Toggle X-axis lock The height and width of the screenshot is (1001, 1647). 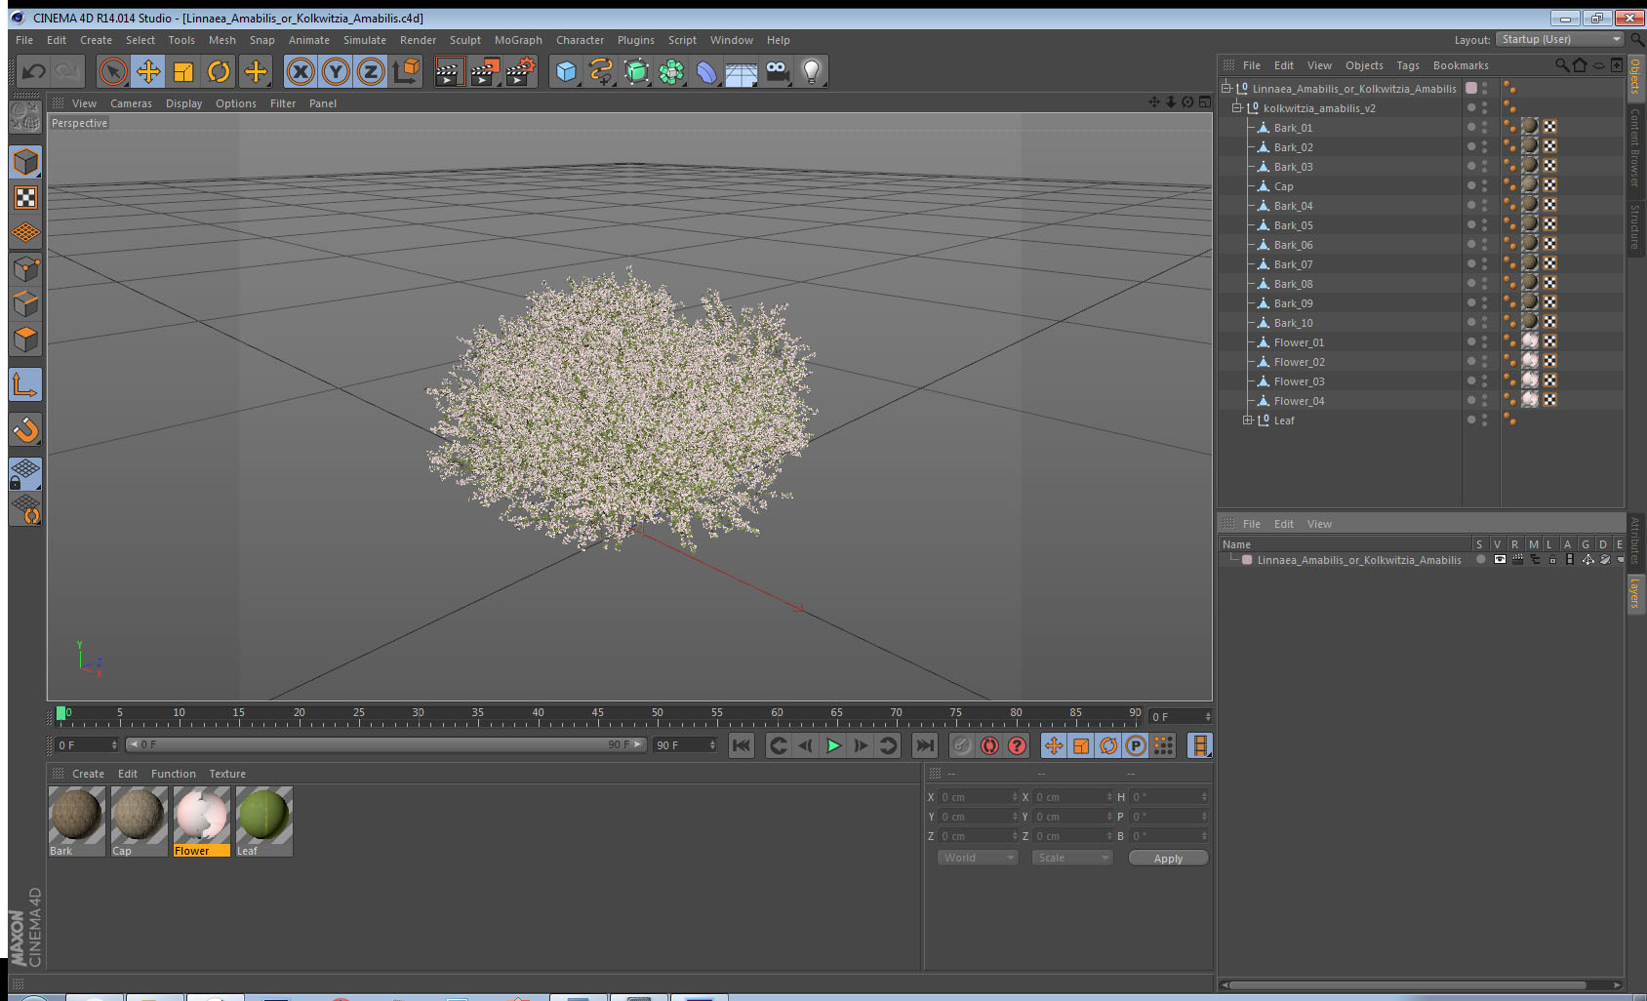[301, 71]
